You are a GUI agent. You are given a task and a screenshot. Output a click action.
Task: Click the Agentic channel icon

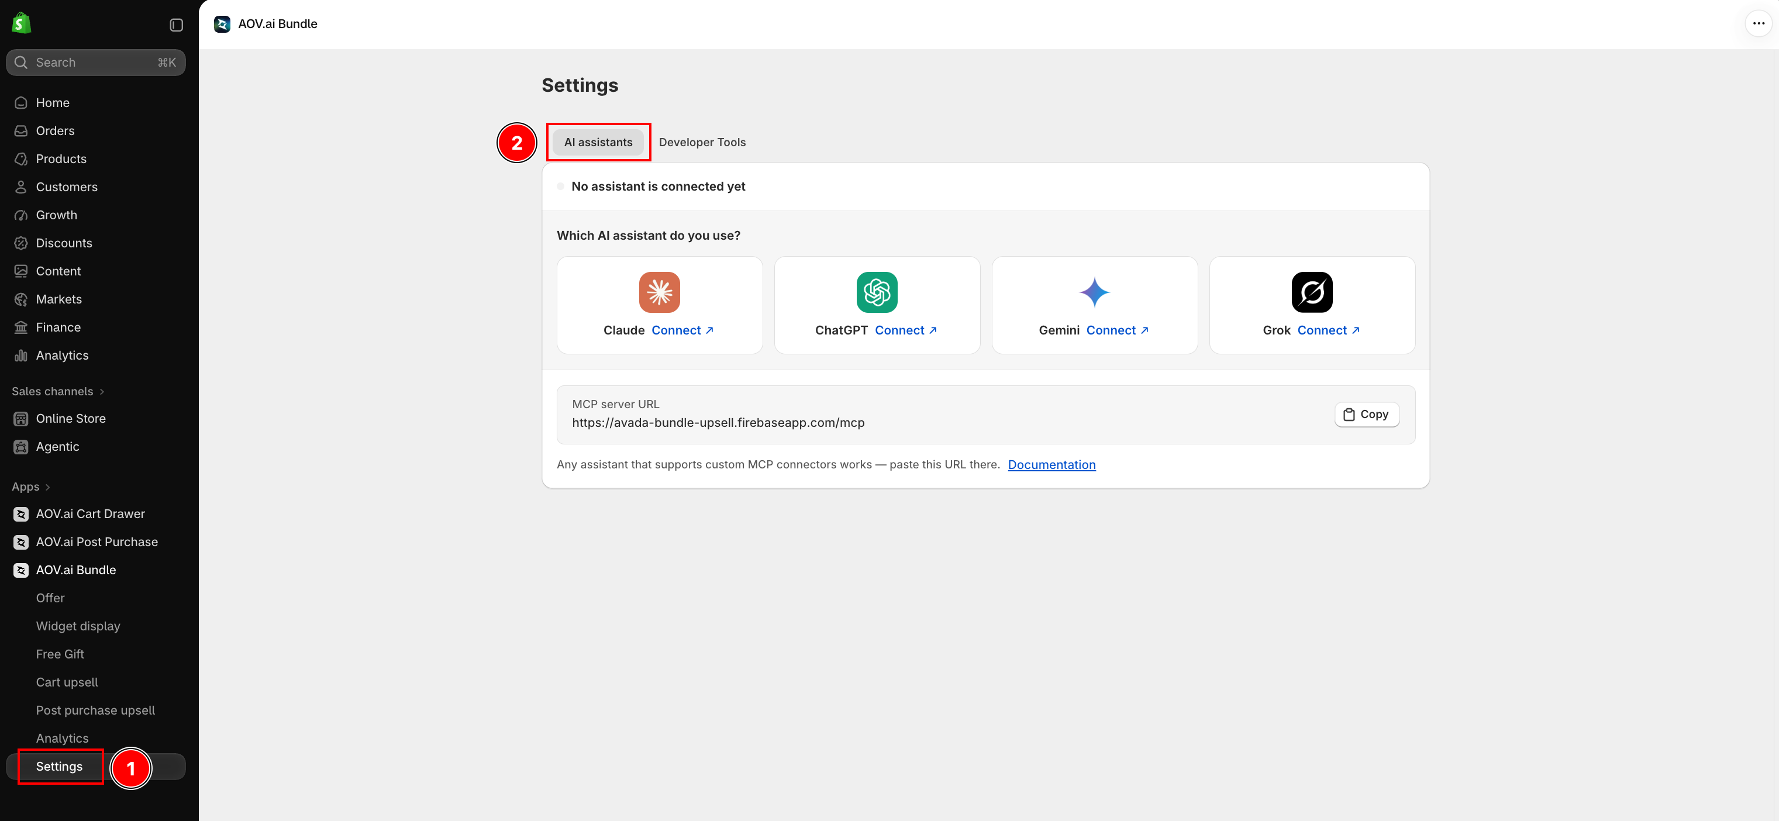(22, 447)
